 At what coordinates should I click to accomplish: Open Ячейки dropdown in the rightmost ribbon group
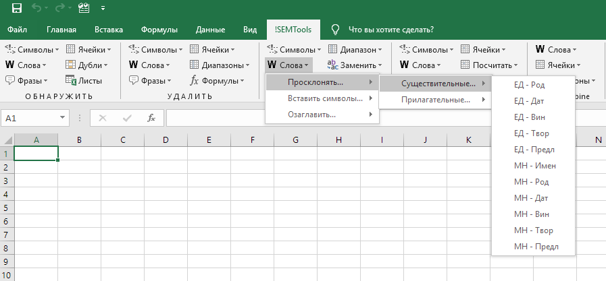pos(559,65)
